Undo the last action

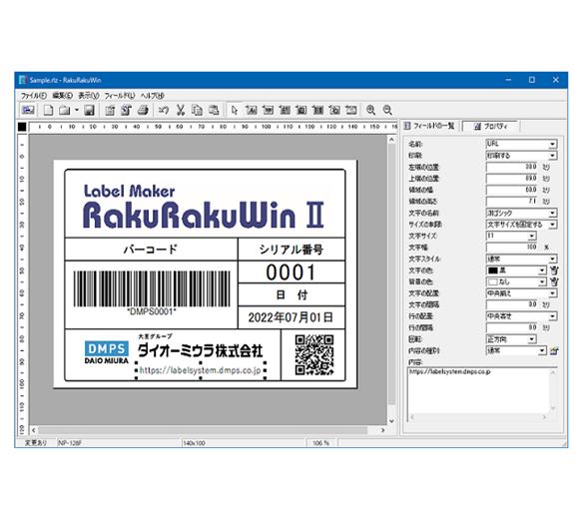click(164, 110)
